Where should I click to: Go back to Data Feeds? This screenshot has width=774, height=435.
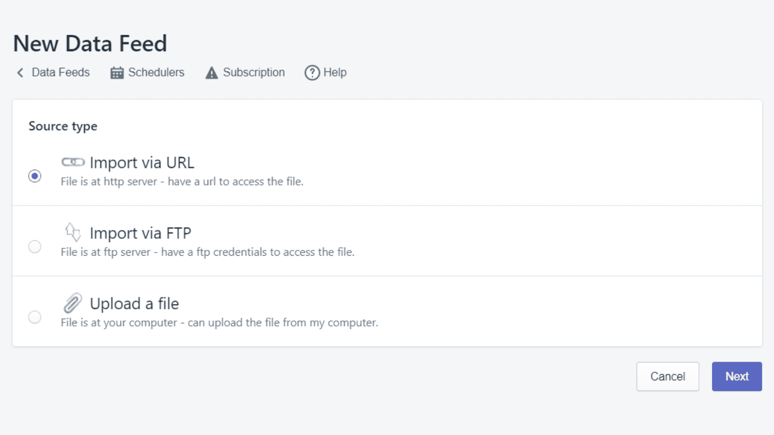pyautogui.click(x=60, y=72)
